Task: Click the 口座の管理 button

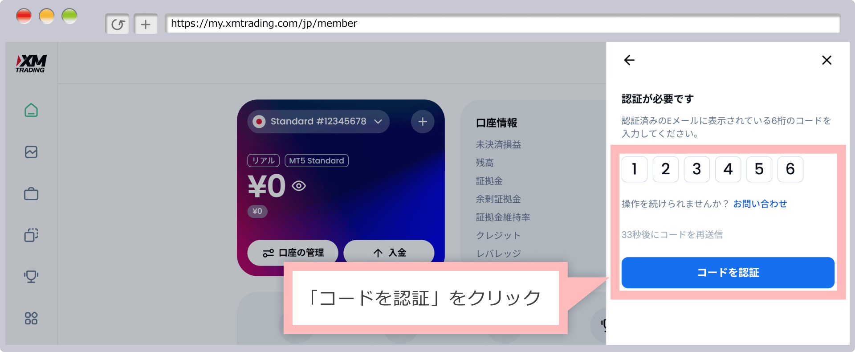Action: pos(293,253)
